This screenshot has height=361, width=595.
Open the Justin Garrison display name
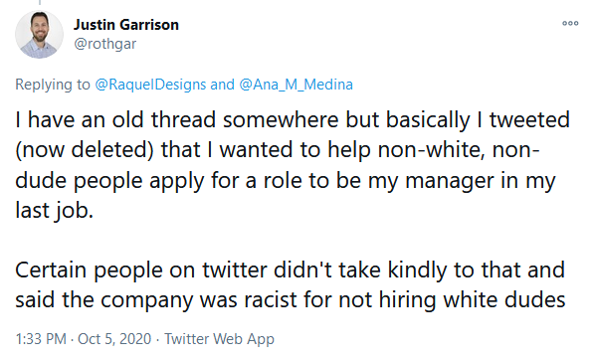coord(126,25)
